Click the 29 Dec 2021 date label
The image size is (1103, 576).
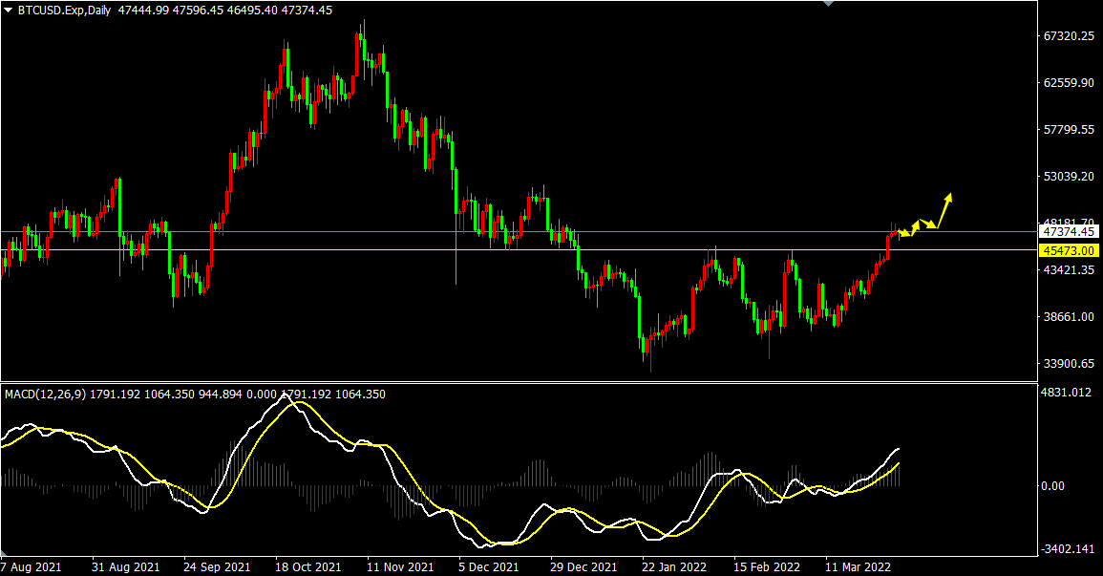tap(583, 566)
